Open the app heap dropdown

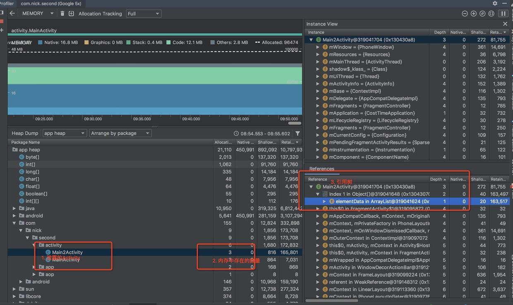coord(65,133)
